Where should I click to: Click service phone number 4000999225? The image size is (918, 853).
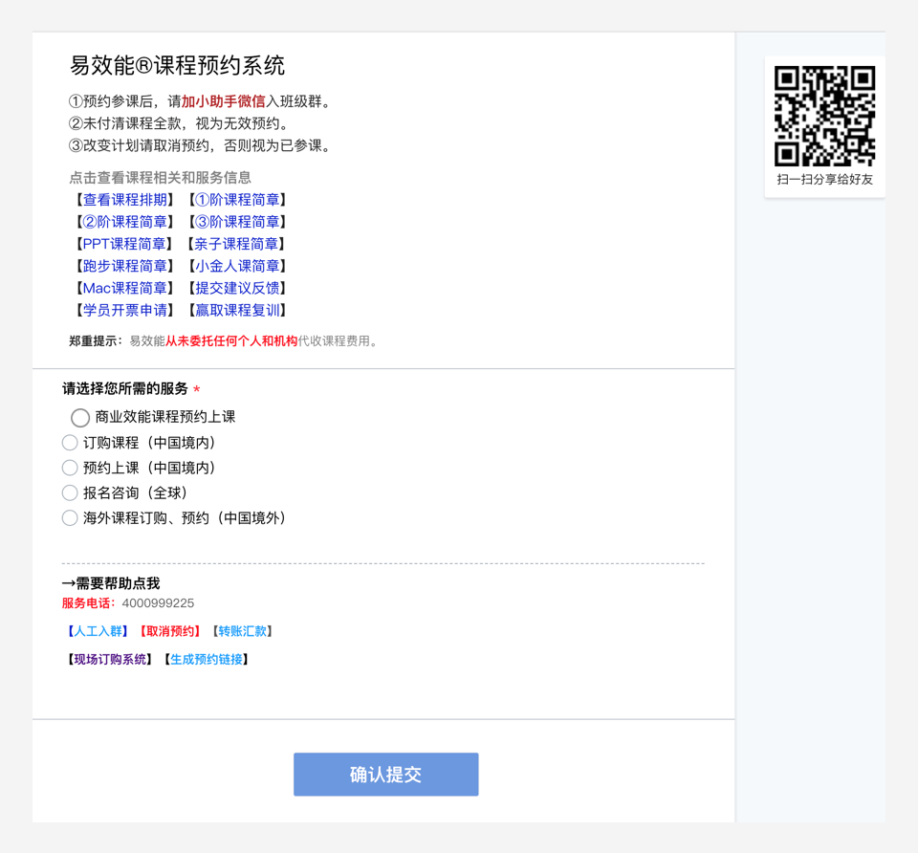(x=158, y=603)
